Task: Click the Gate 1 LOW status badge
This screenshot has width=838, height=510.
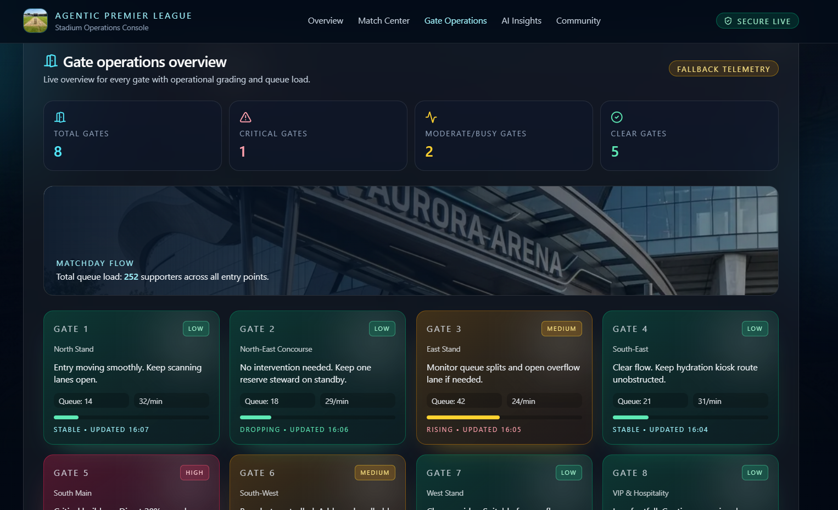Action: point(196,329)
